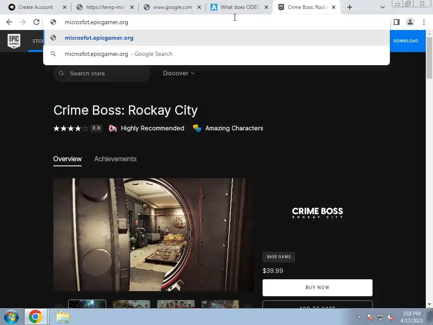Click the address bar with microsfot.epicgamer.org
The height and width of the screenshot is (325, 433).
[x=216, y=22]
